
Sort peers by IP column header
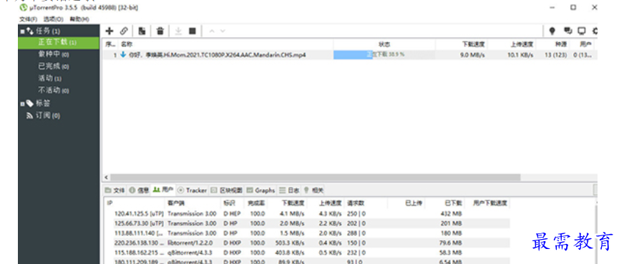(x=109, y=203)
